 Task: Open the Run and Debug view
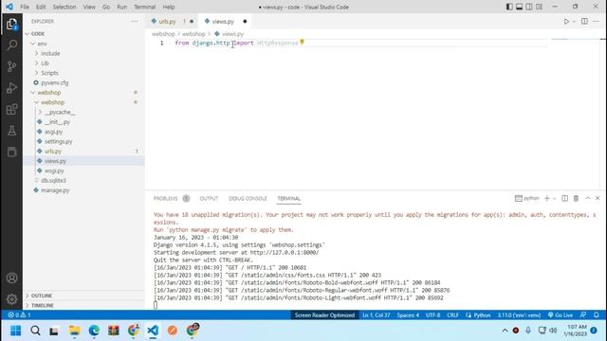11,88
